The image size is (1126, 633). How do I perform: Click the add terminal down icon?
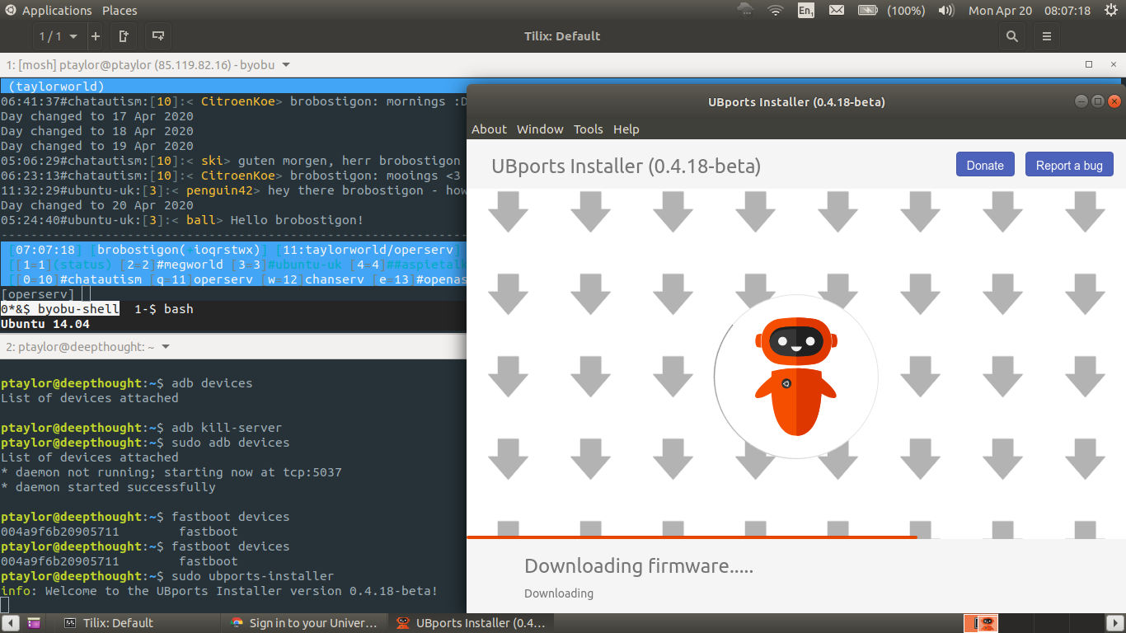point(158,36)
